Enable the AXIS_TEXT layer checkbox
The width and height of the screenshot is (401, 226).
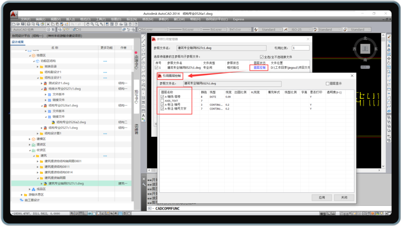pyautogui.click(x=162, y=101)
